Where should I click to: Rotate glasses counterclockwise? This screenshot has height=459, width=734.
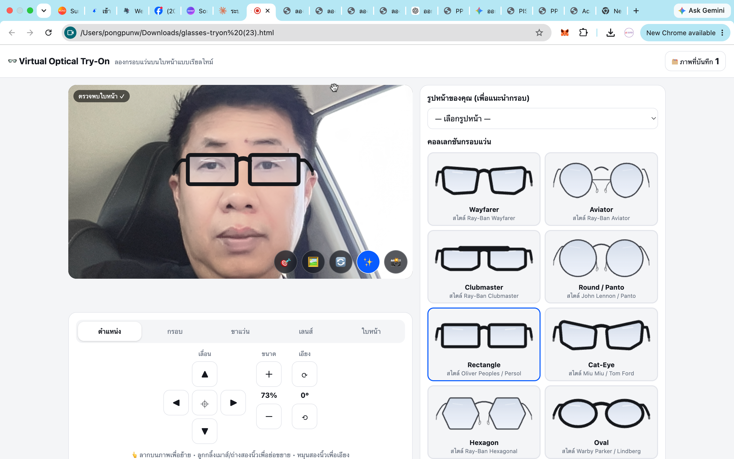305,416
